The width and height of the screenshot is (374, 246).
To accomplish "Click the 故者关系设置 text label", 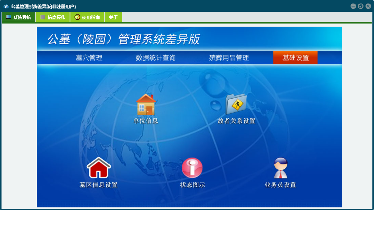I will click(x=236, y=121).
